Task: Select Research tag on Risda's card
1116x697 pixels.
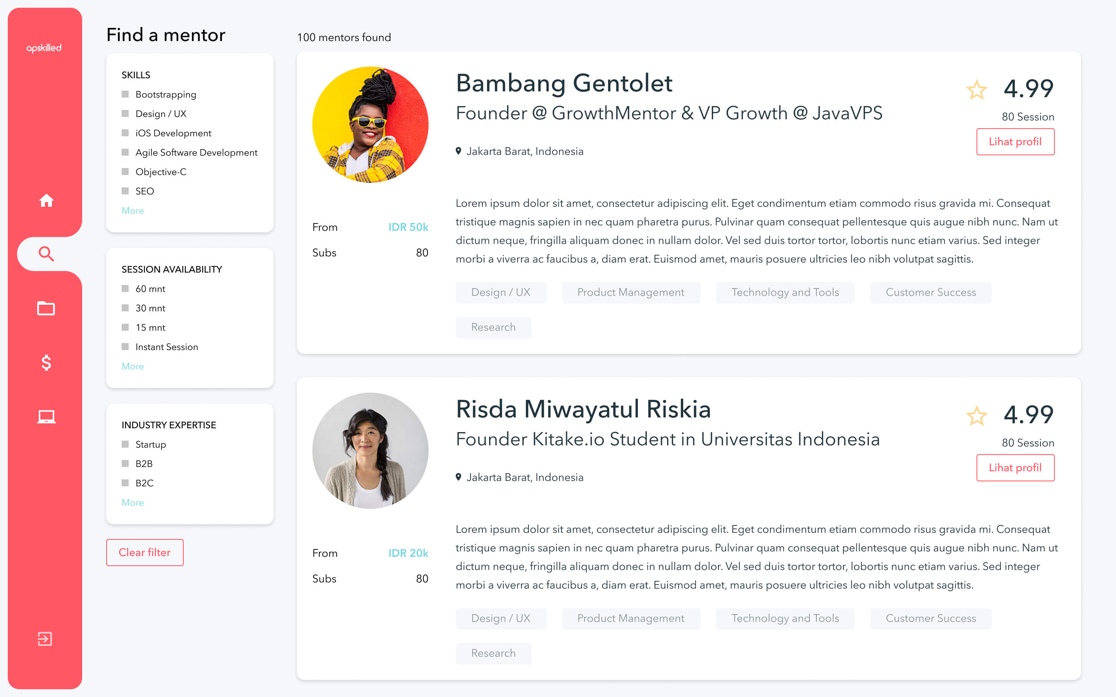Action: (493, 653)
